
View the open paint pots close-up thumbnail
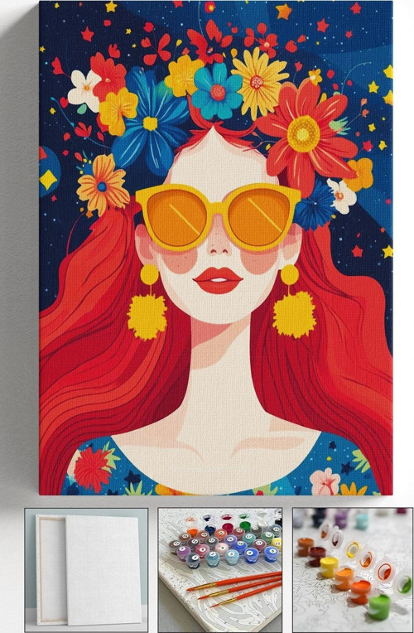pos(353,570)
